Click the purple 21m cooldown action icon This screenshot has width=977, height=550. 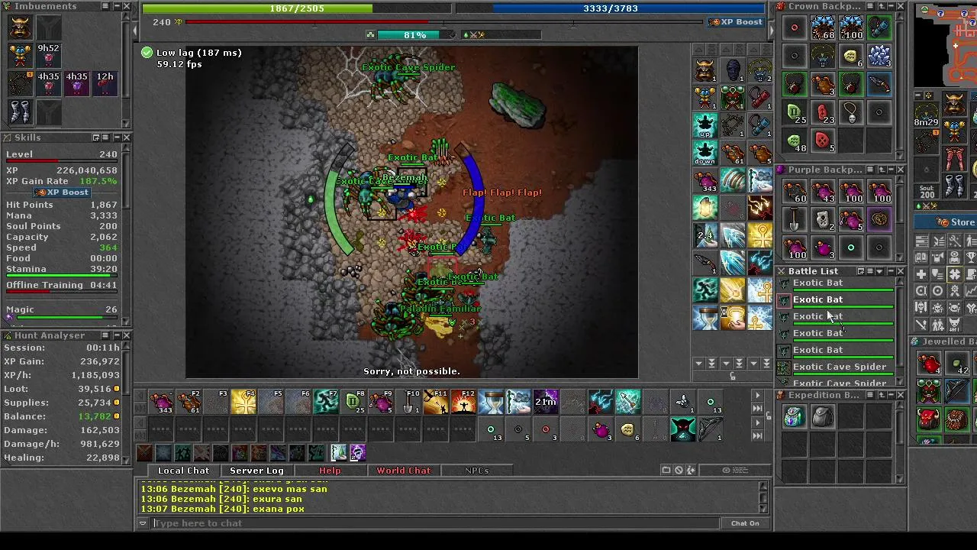coord(546,402)
